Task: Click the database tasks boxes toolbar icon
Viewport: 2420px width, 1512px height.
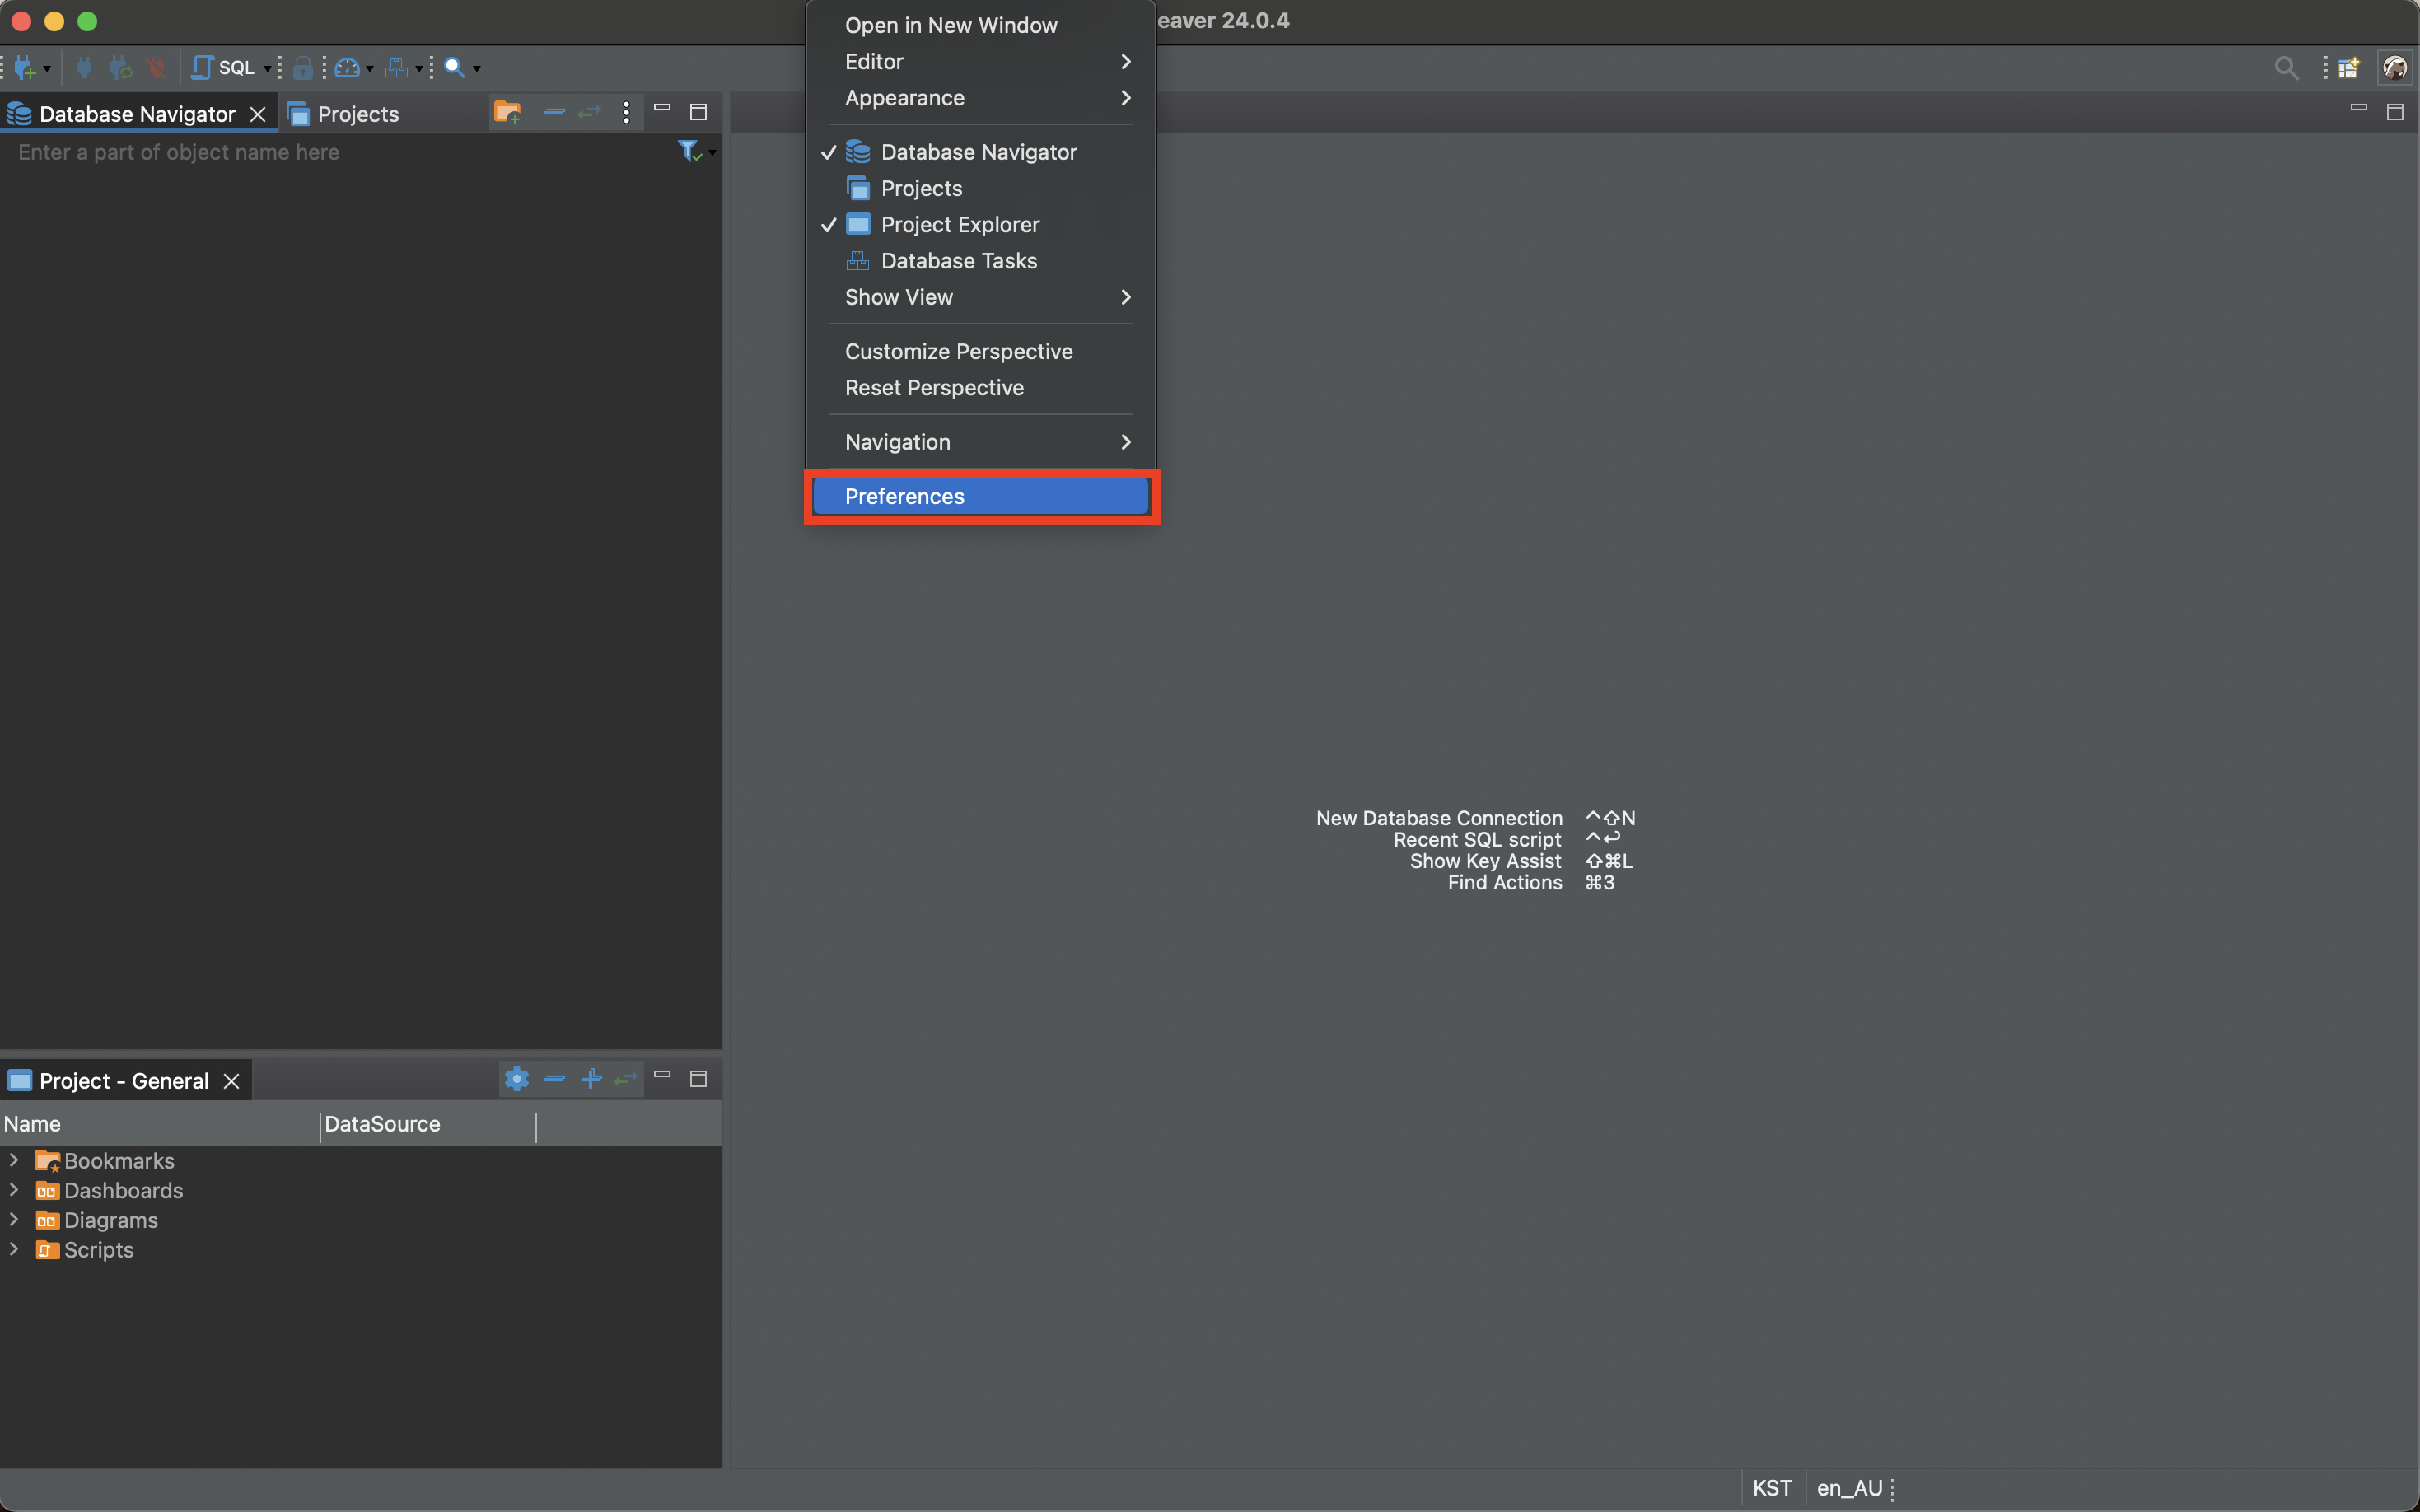Action: pyautogui.click(x=396, y=67)
